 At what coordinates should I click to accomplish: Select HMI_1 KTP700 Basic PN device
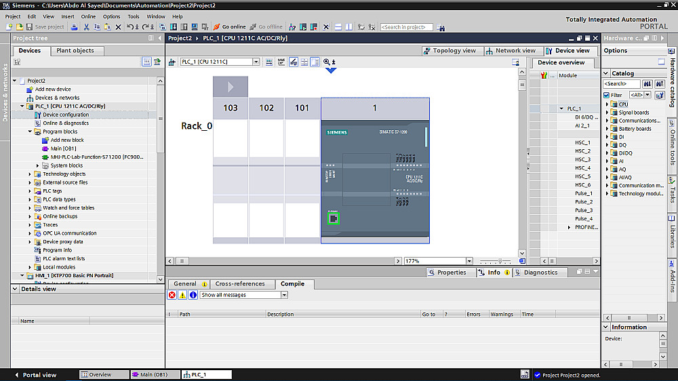pyautogui.click(x=74, y=275)
